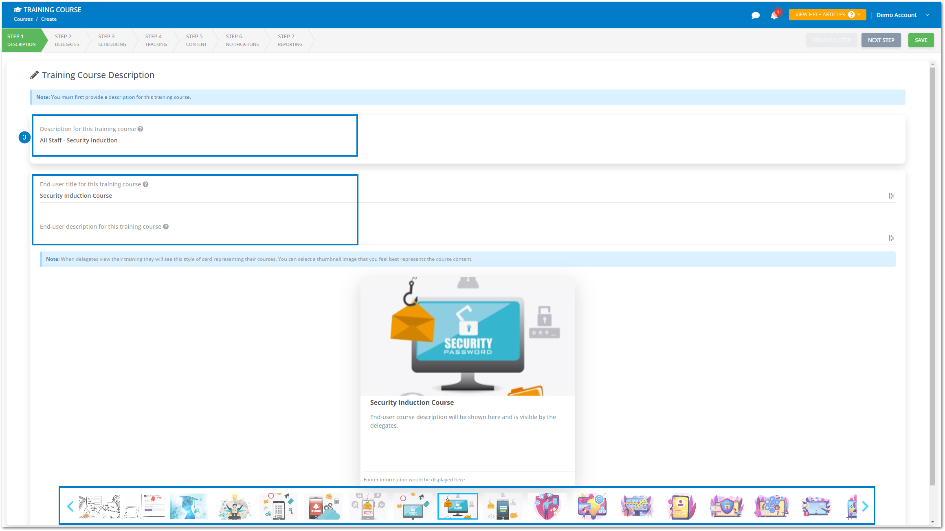Open the View Help Articles dropdown

coord(827,15)
